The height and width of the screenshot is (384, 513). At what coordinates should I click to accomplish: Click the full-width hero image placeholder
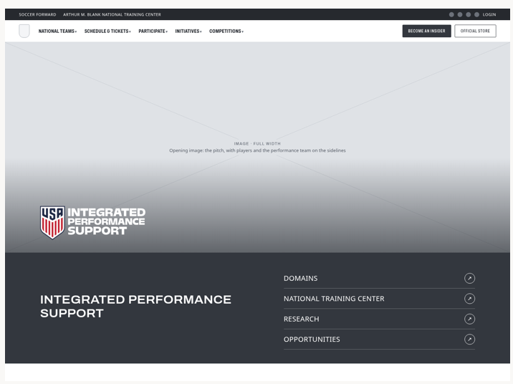(x=257, y=147)
